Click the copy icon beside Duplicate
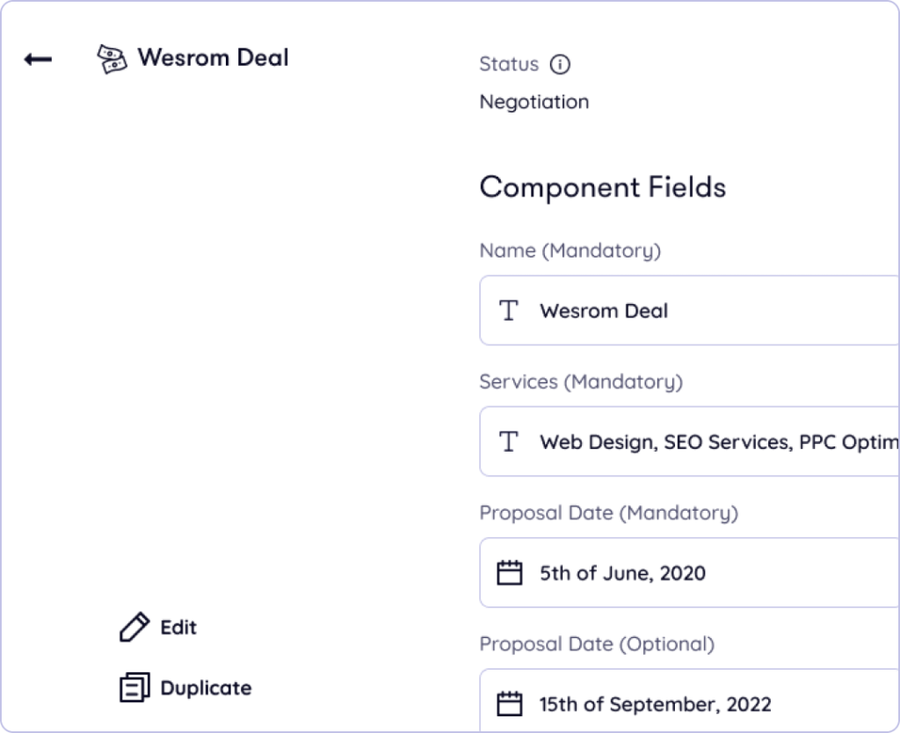900x733 pixels. coord(134,687)
